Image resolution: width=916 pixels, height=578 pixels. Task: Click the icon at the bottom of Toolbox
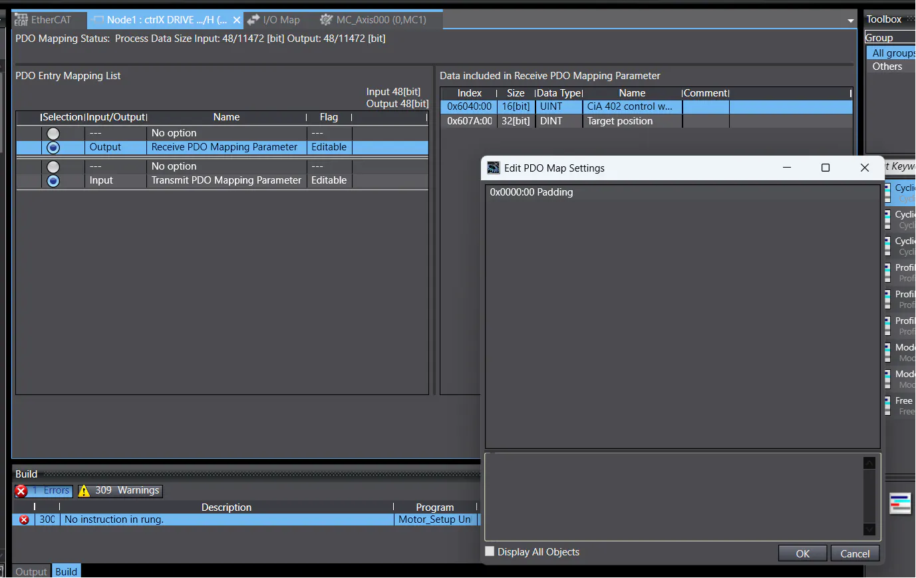pyautogui.click(x=900, y=504)
